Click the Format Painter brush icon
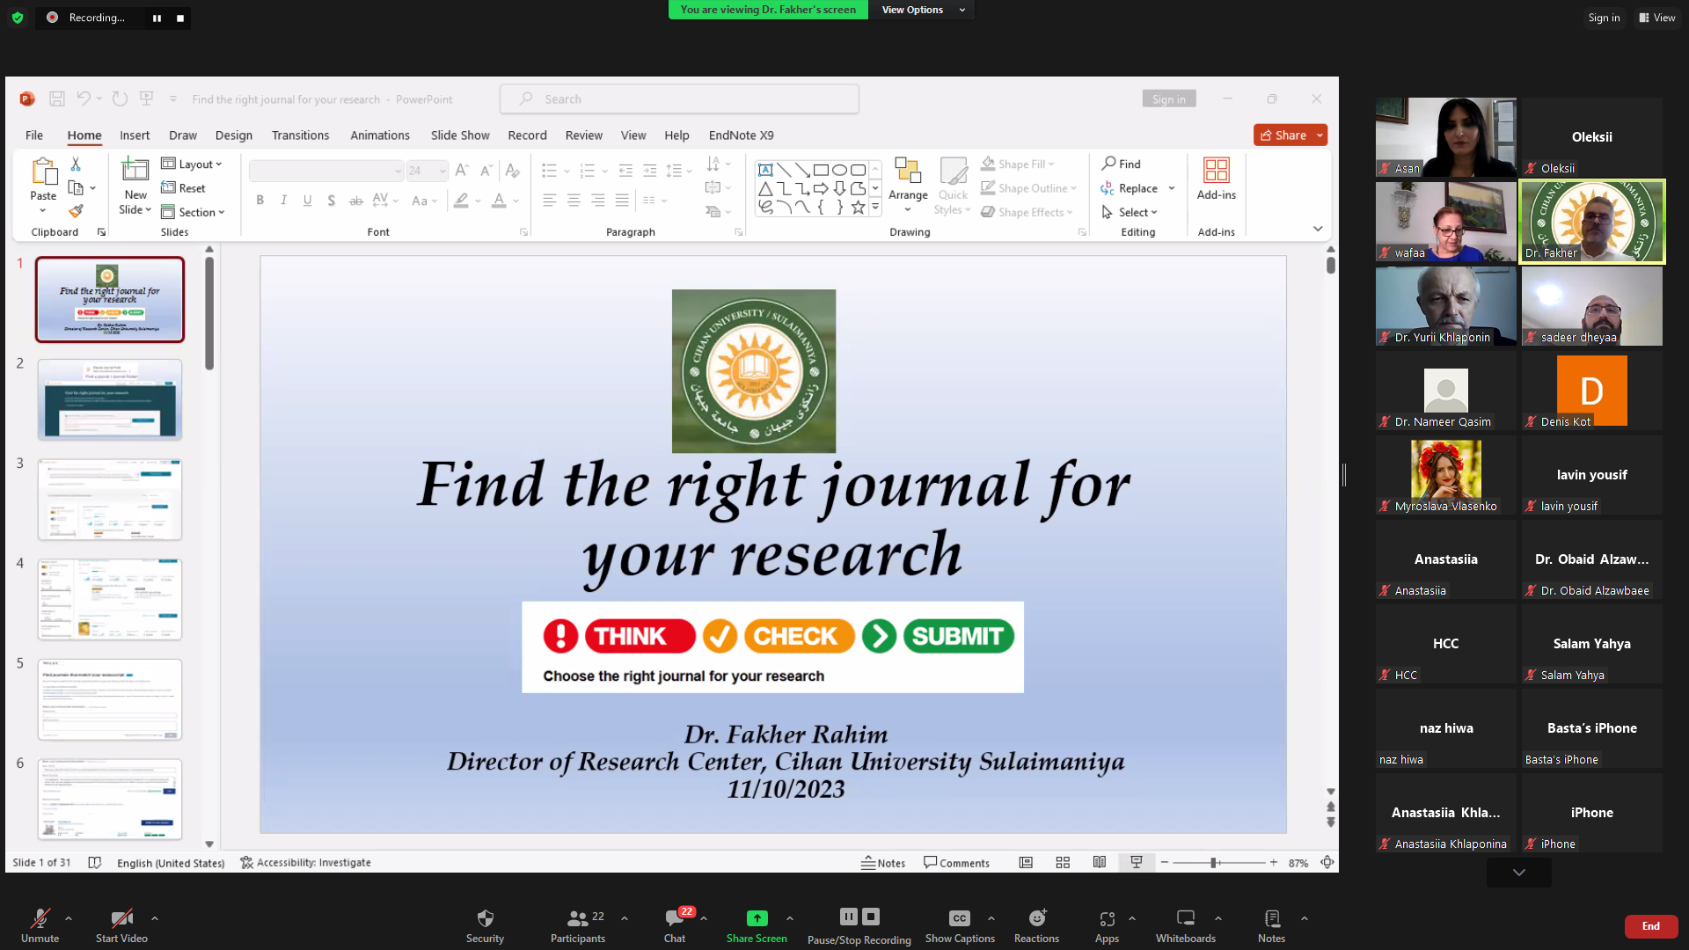This screenshot has height=950, width=1689. pyautogui.click(x=76, y=211)
